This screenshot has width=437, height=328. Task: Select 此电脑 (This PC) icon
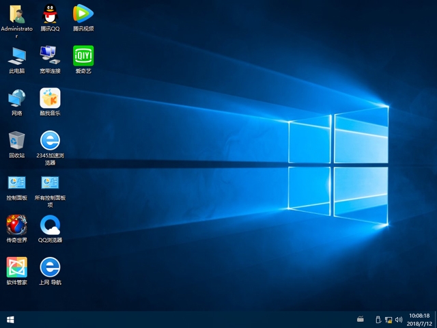pos(16,55)
